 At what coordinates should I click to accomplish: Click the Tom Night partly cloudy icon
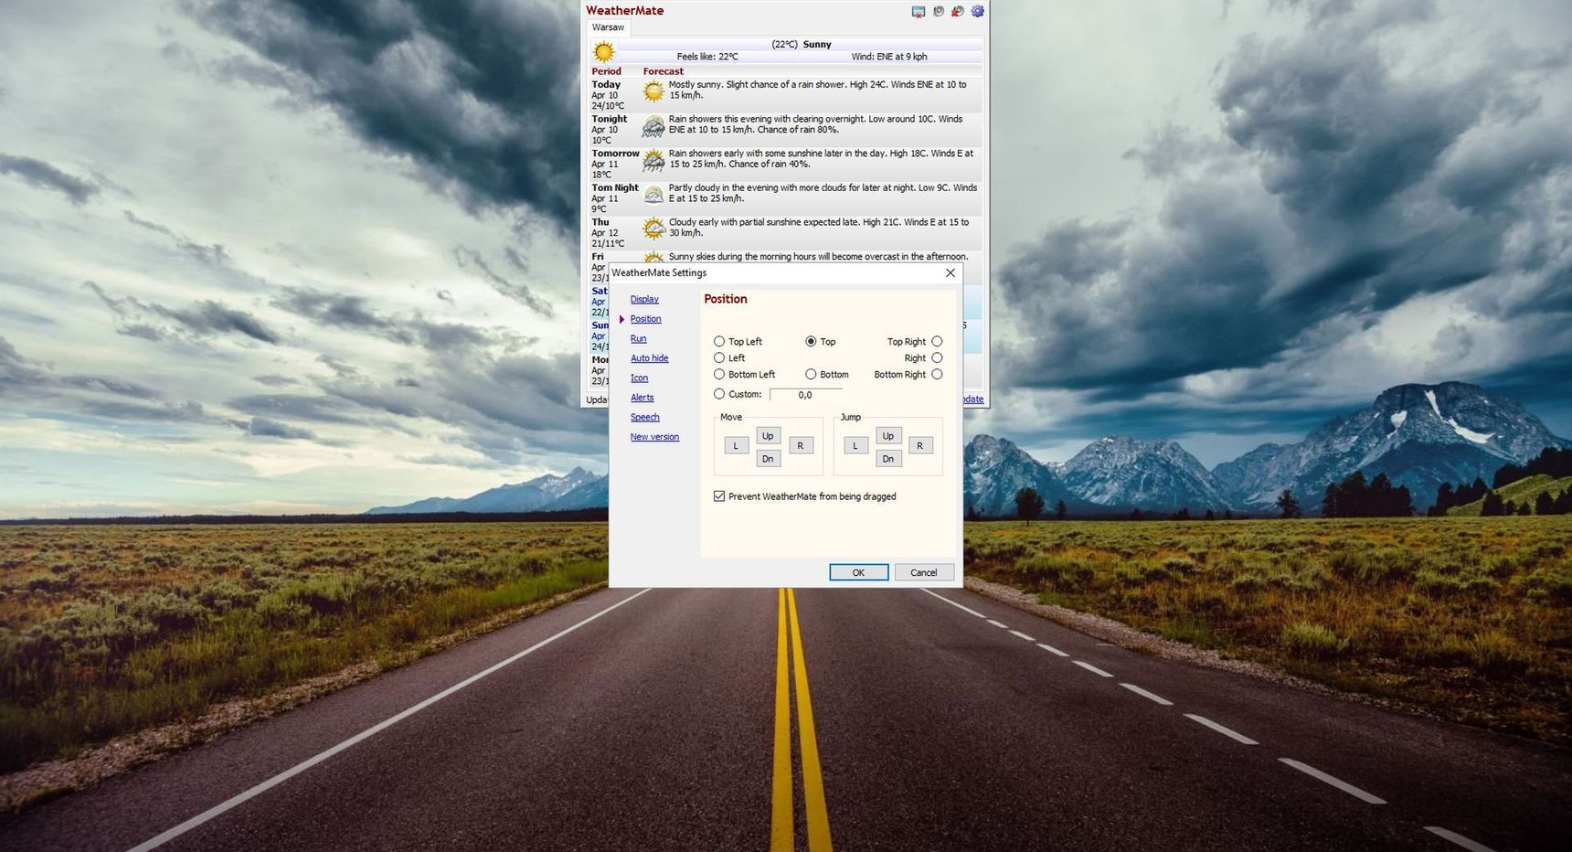(x=653, y=194)
